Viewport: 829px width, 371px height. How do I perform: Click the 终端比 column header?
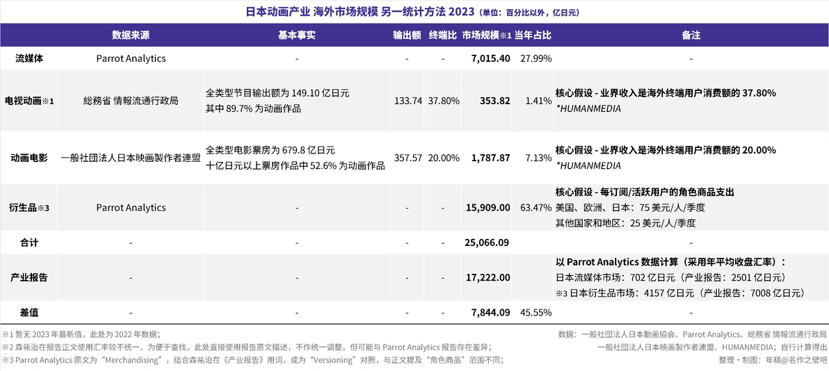point(442,35)
